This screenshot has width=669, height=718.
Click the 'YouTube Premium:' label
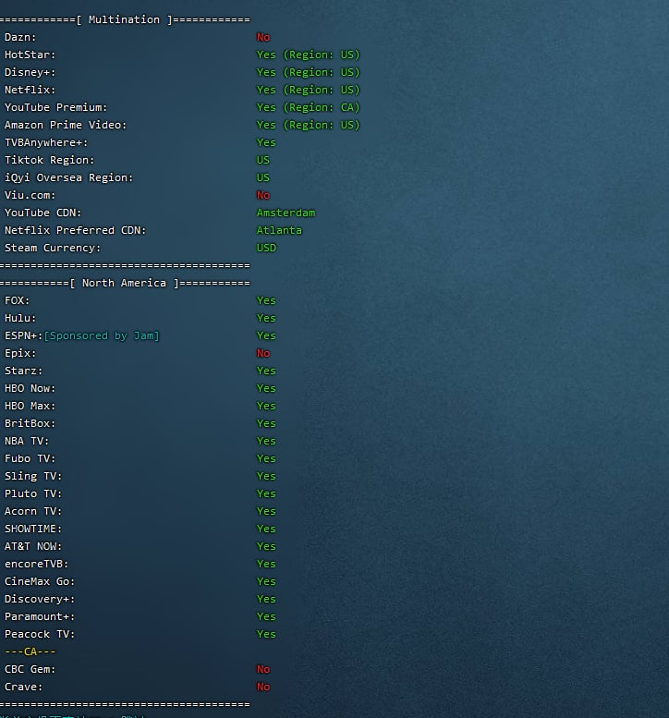55,107
